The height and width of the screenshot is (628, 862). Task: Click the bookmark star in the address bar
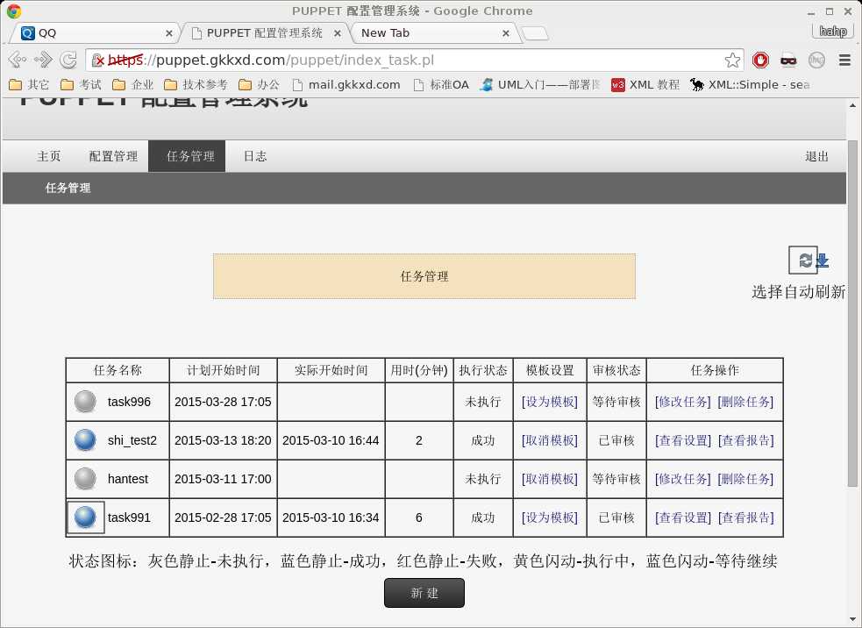732,60
